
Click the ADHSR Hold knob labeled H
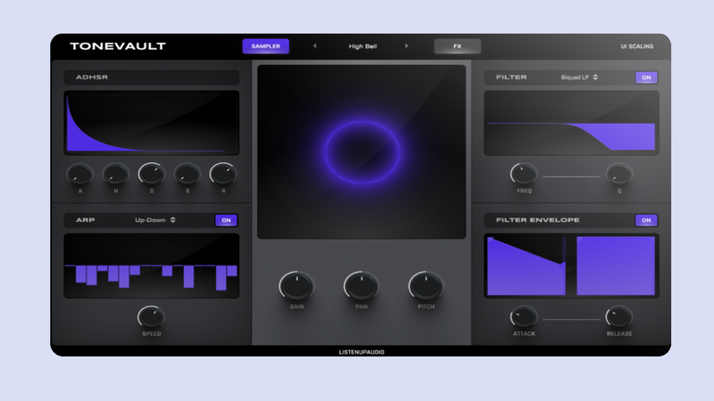pos(115,174)
